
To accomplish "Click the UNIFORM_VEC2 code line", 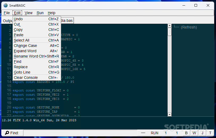I will tap(41, 95).
